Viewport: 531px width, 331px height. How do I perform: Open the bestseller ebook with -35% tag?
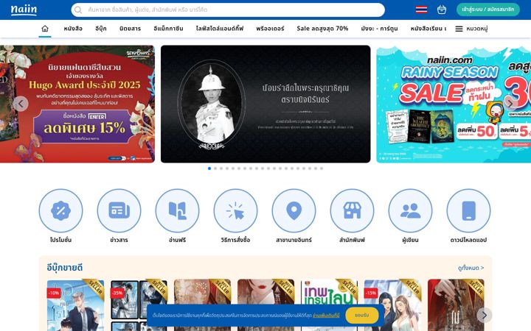click(x=139, y=305)
